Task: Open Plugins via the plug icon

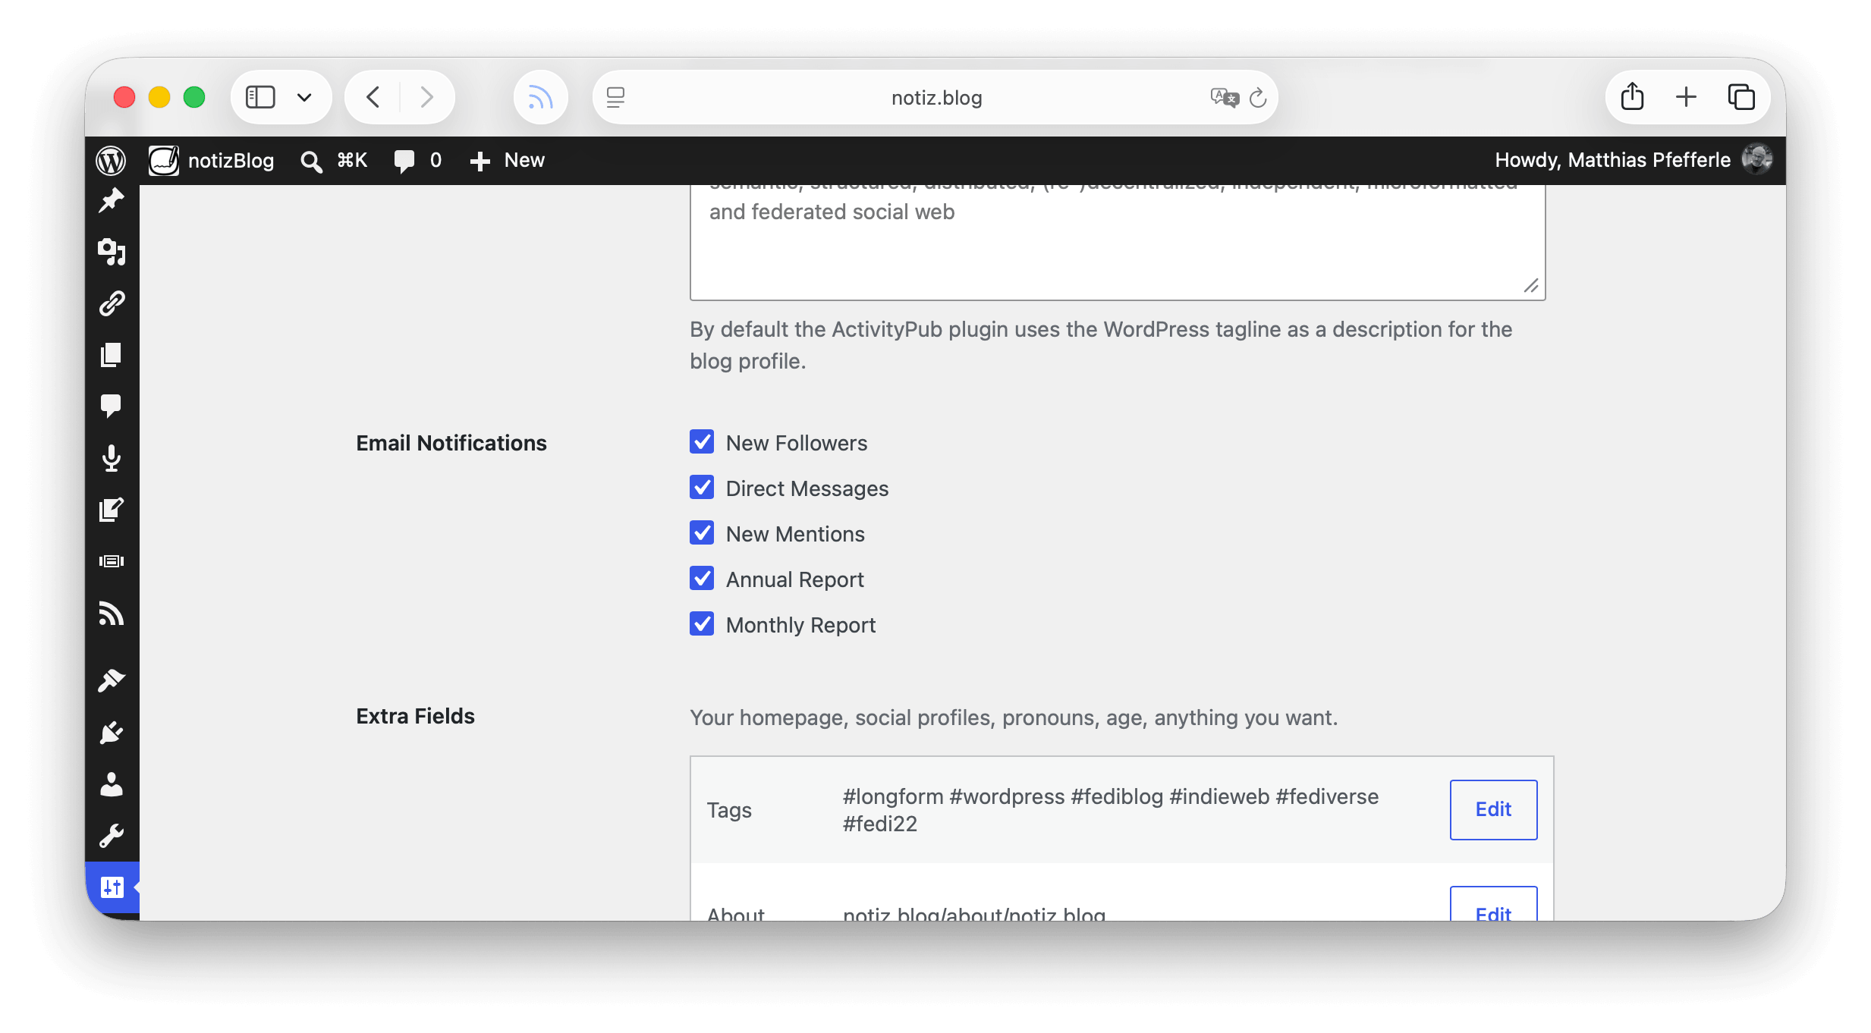Action: [x=112, y=733]
